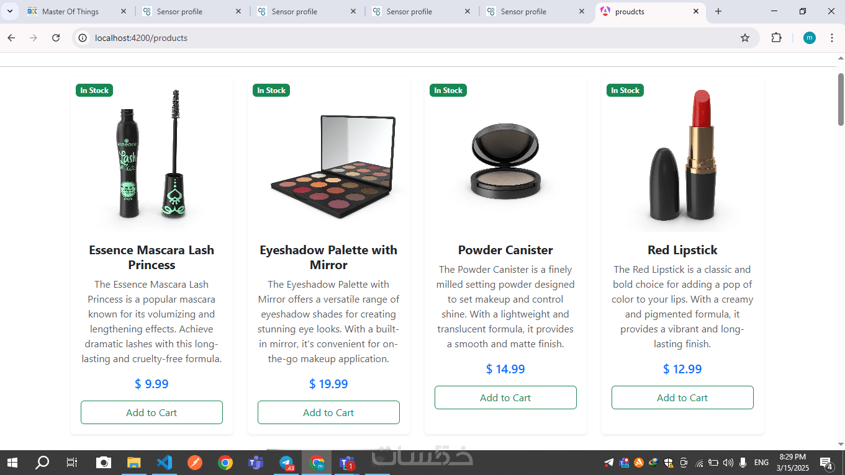
Task: Click the profile avatar icon
Action: coord(810,38)
